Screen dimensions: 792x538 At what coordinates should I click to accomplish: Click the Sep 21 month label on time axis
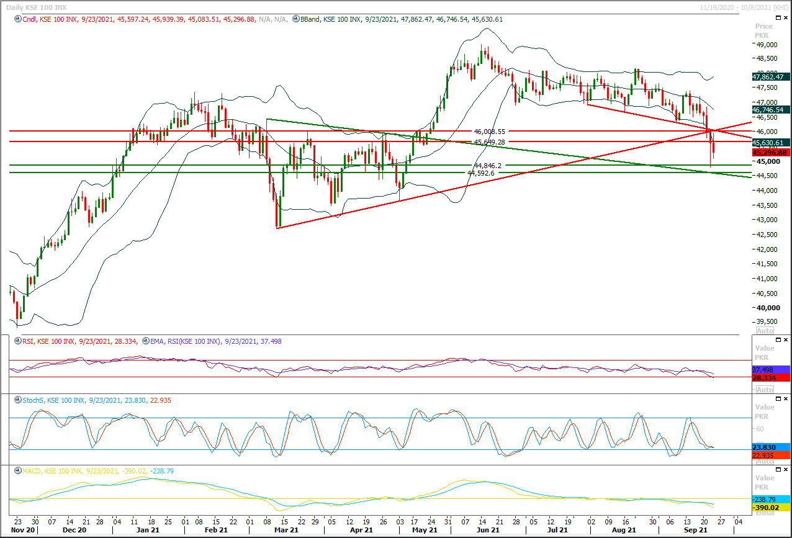click(696, 531)
